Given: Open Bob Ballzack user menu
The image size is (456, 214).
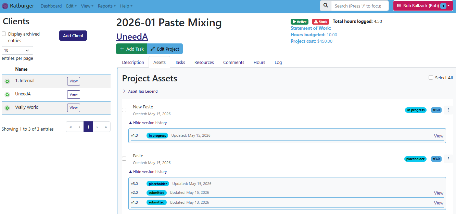Looking at the screenshot, I should 423,6.
